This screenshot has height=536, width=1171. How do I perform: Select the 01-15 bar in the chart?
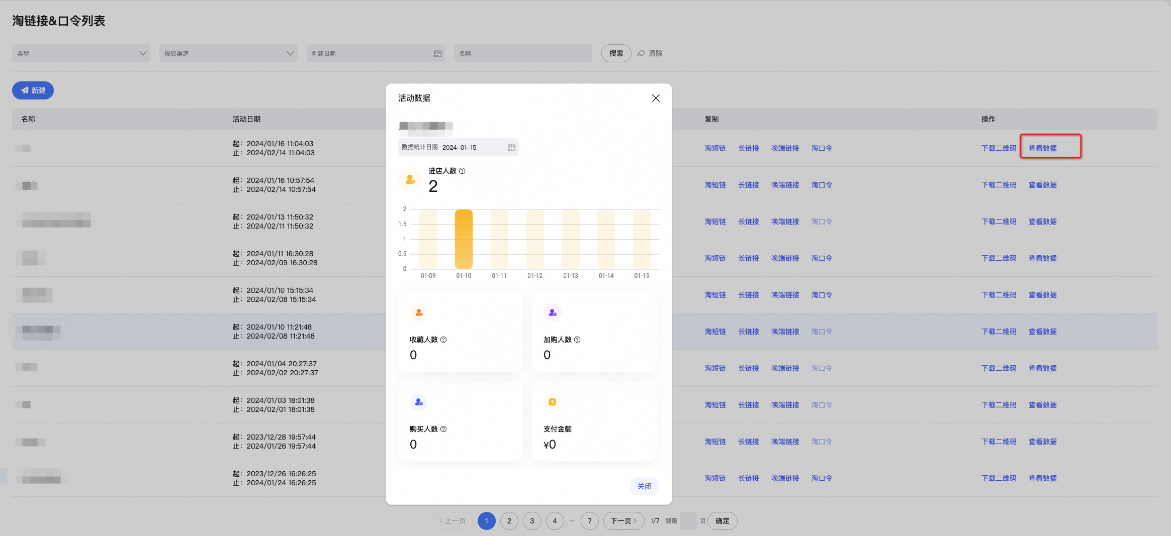[642, 239]
